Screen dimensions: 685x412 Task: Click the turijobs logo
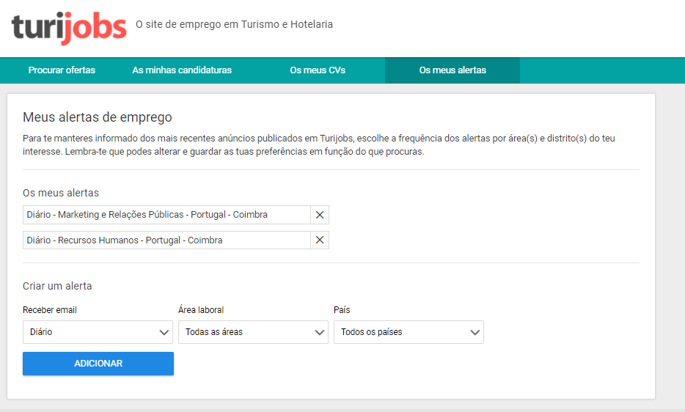tap(69, 28)
